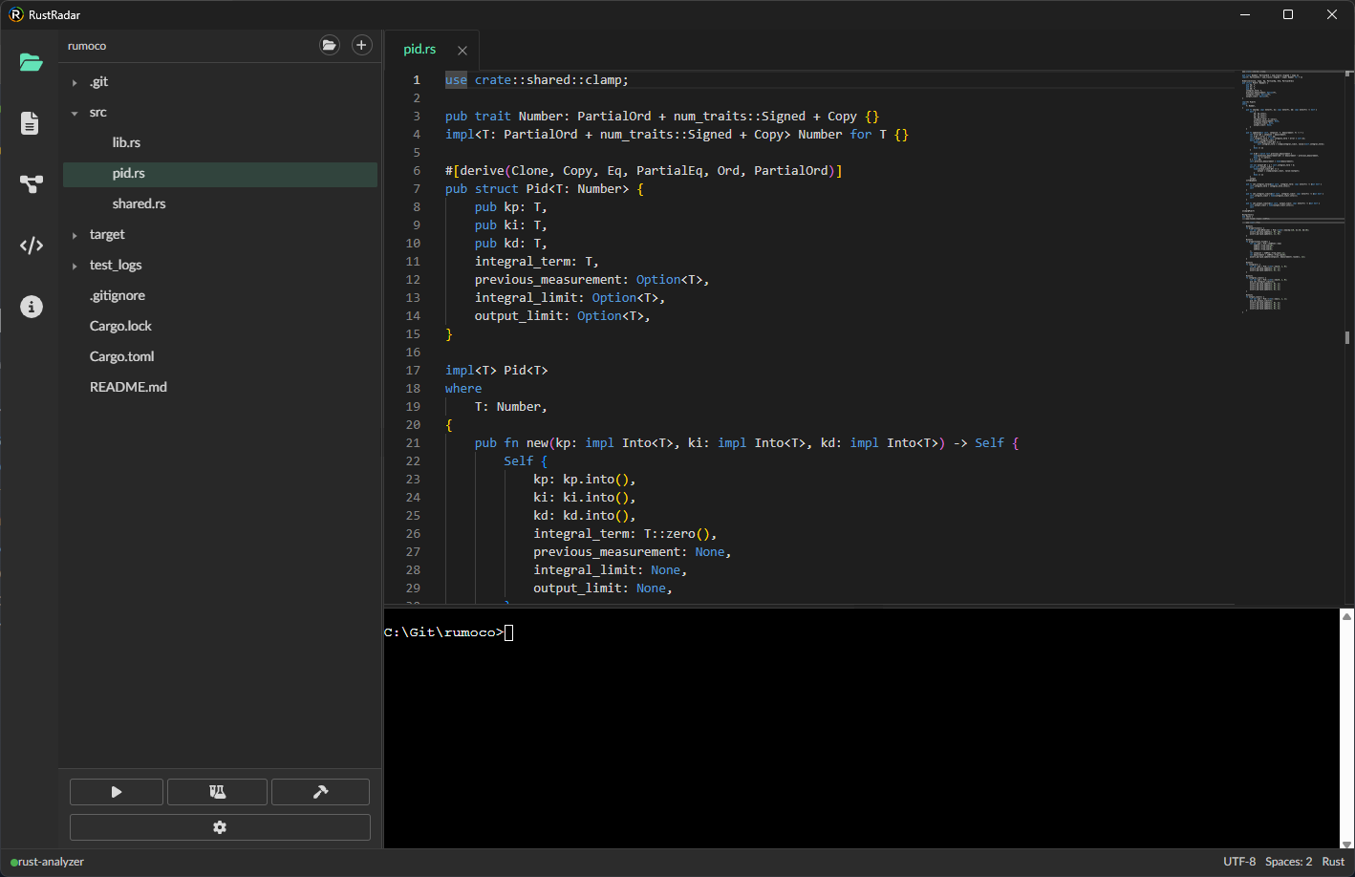1355x877 pixels.
Task: Click the terminal scrollbar up arrow
Action: (1347, 616)
